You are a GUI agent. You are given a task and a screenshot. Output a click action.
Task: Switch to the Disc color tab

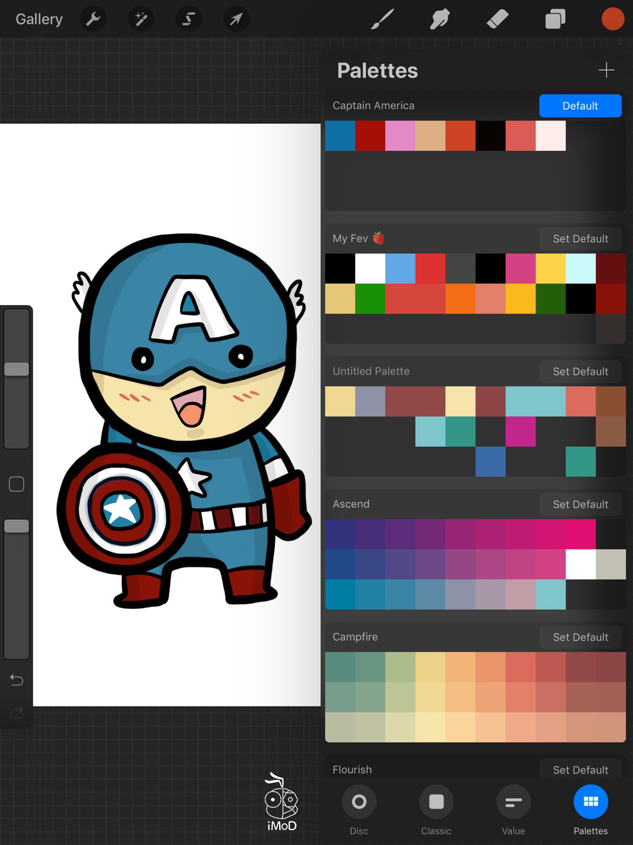(x=359, y=809)
